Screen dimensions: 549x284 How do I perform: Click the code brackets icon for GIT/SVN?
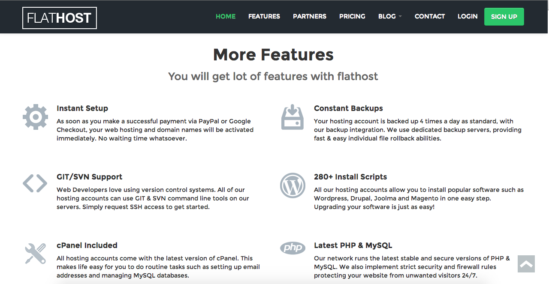[35, 183]
